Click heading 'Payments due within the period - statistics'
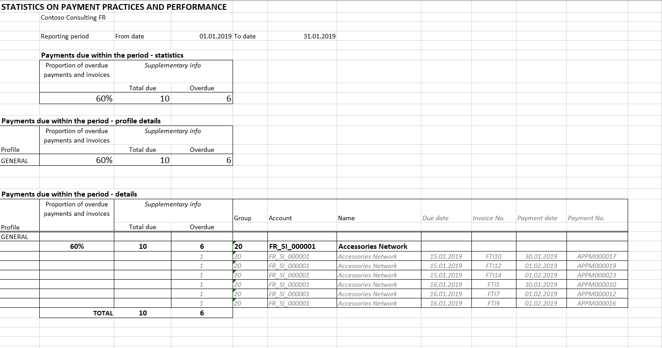The height and width of the screenshot is (348, 662). tap(112, 55)
